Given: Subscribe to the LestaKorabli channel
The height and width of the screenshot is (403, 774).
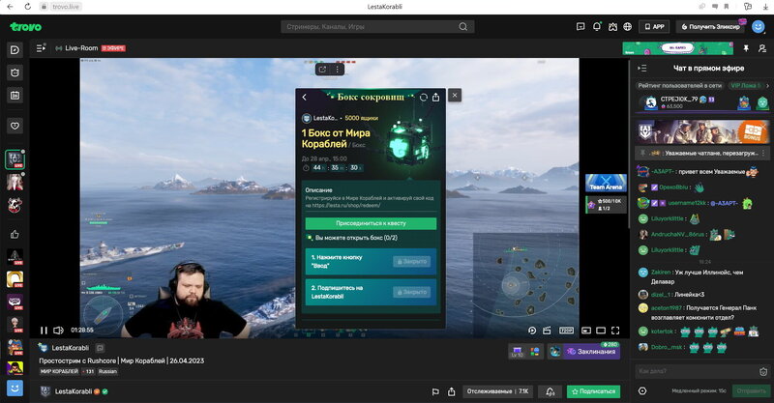Looking at the screenshot, I should click(593, 391).
